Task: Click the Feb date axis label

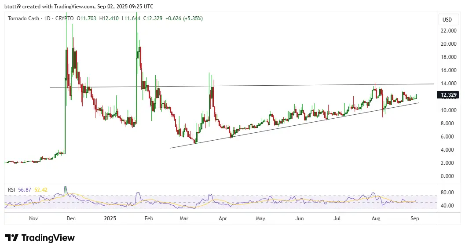Action: [x=149, y=218]
